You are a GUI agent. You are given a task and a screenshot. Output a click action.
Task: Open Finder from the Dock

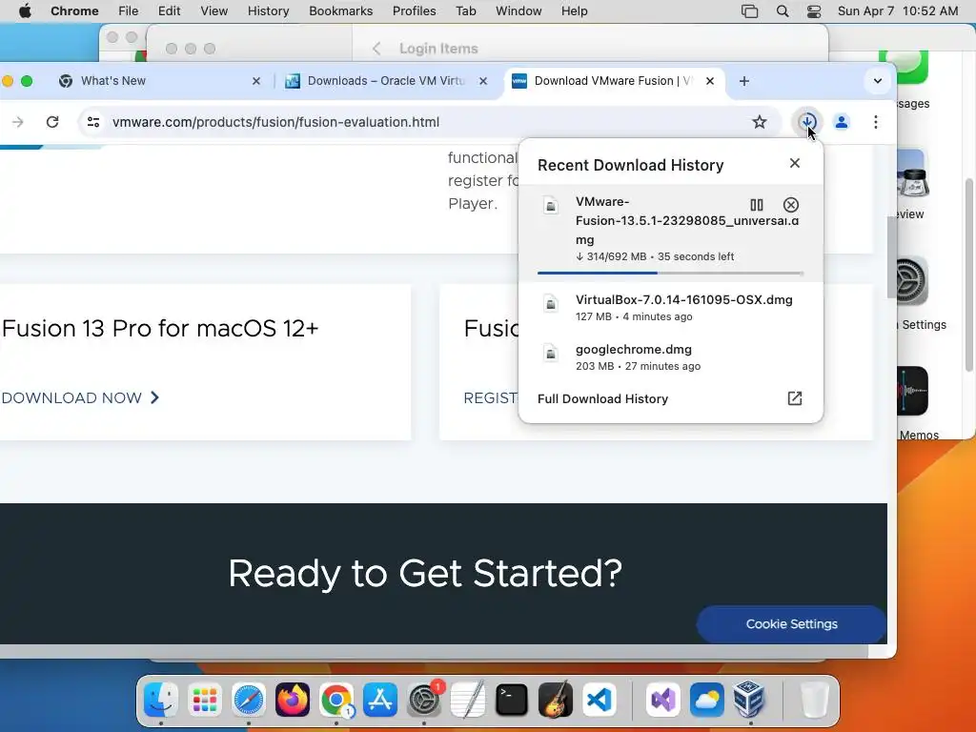click(160, 700)
